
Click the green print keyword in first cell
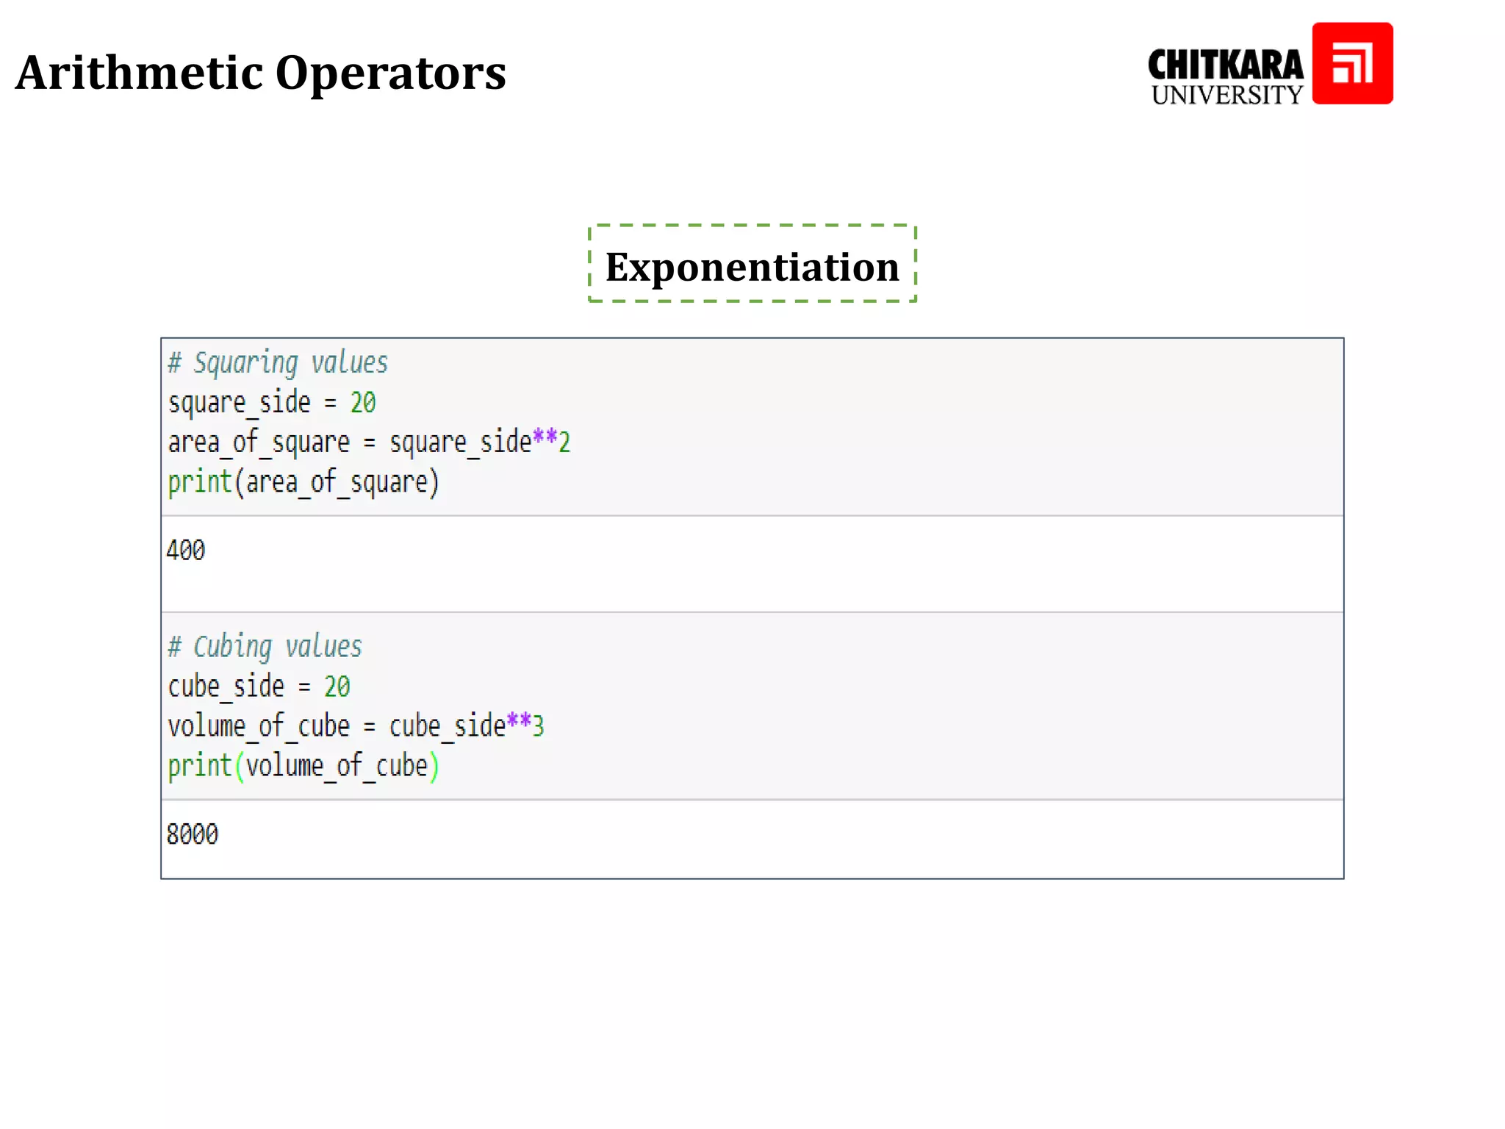pos(199,483)
